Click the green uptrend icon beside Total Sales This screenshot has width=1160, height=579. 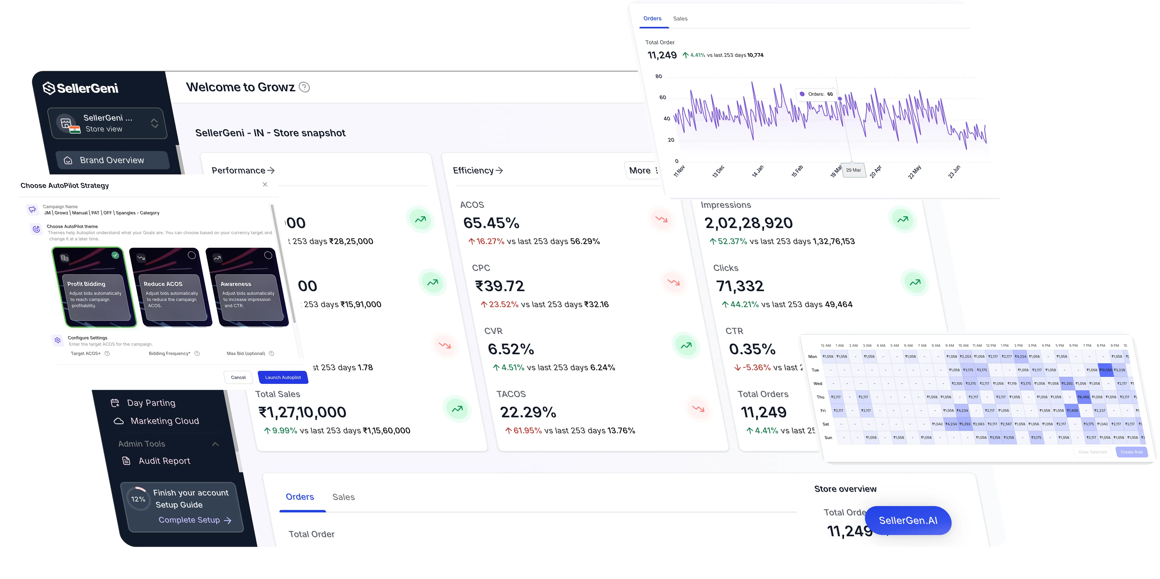pos(457,409)
